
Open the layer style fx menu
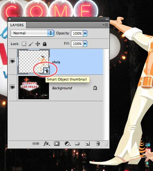pos(47,144)
